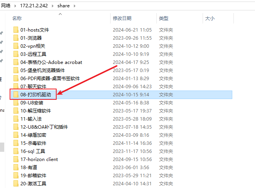The image size is (255, 188).
Task: Sort files by 名称 column header
Action: [x=17, y=18]
